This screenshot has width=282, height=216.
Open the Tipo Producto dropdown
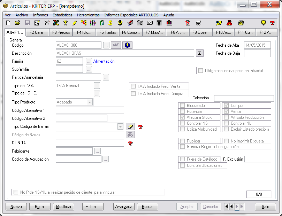pyautogui.click(x=90, y=102)
